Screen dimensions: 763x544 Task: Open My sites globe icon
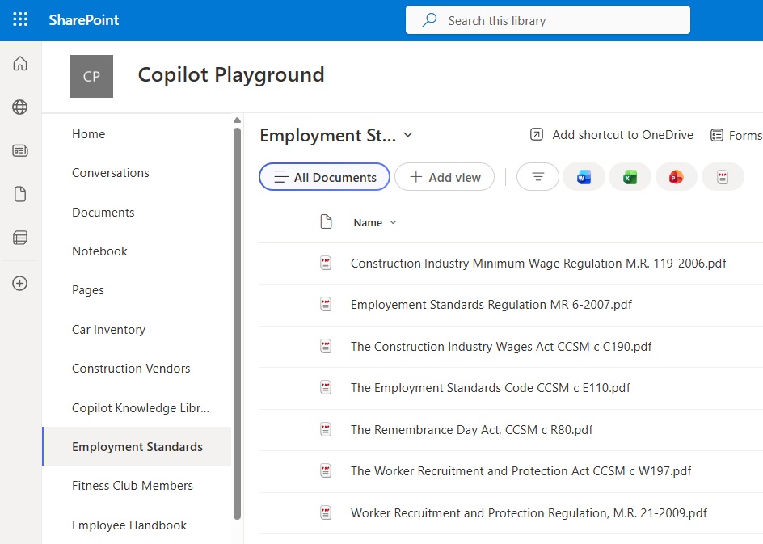click(20, 107)
